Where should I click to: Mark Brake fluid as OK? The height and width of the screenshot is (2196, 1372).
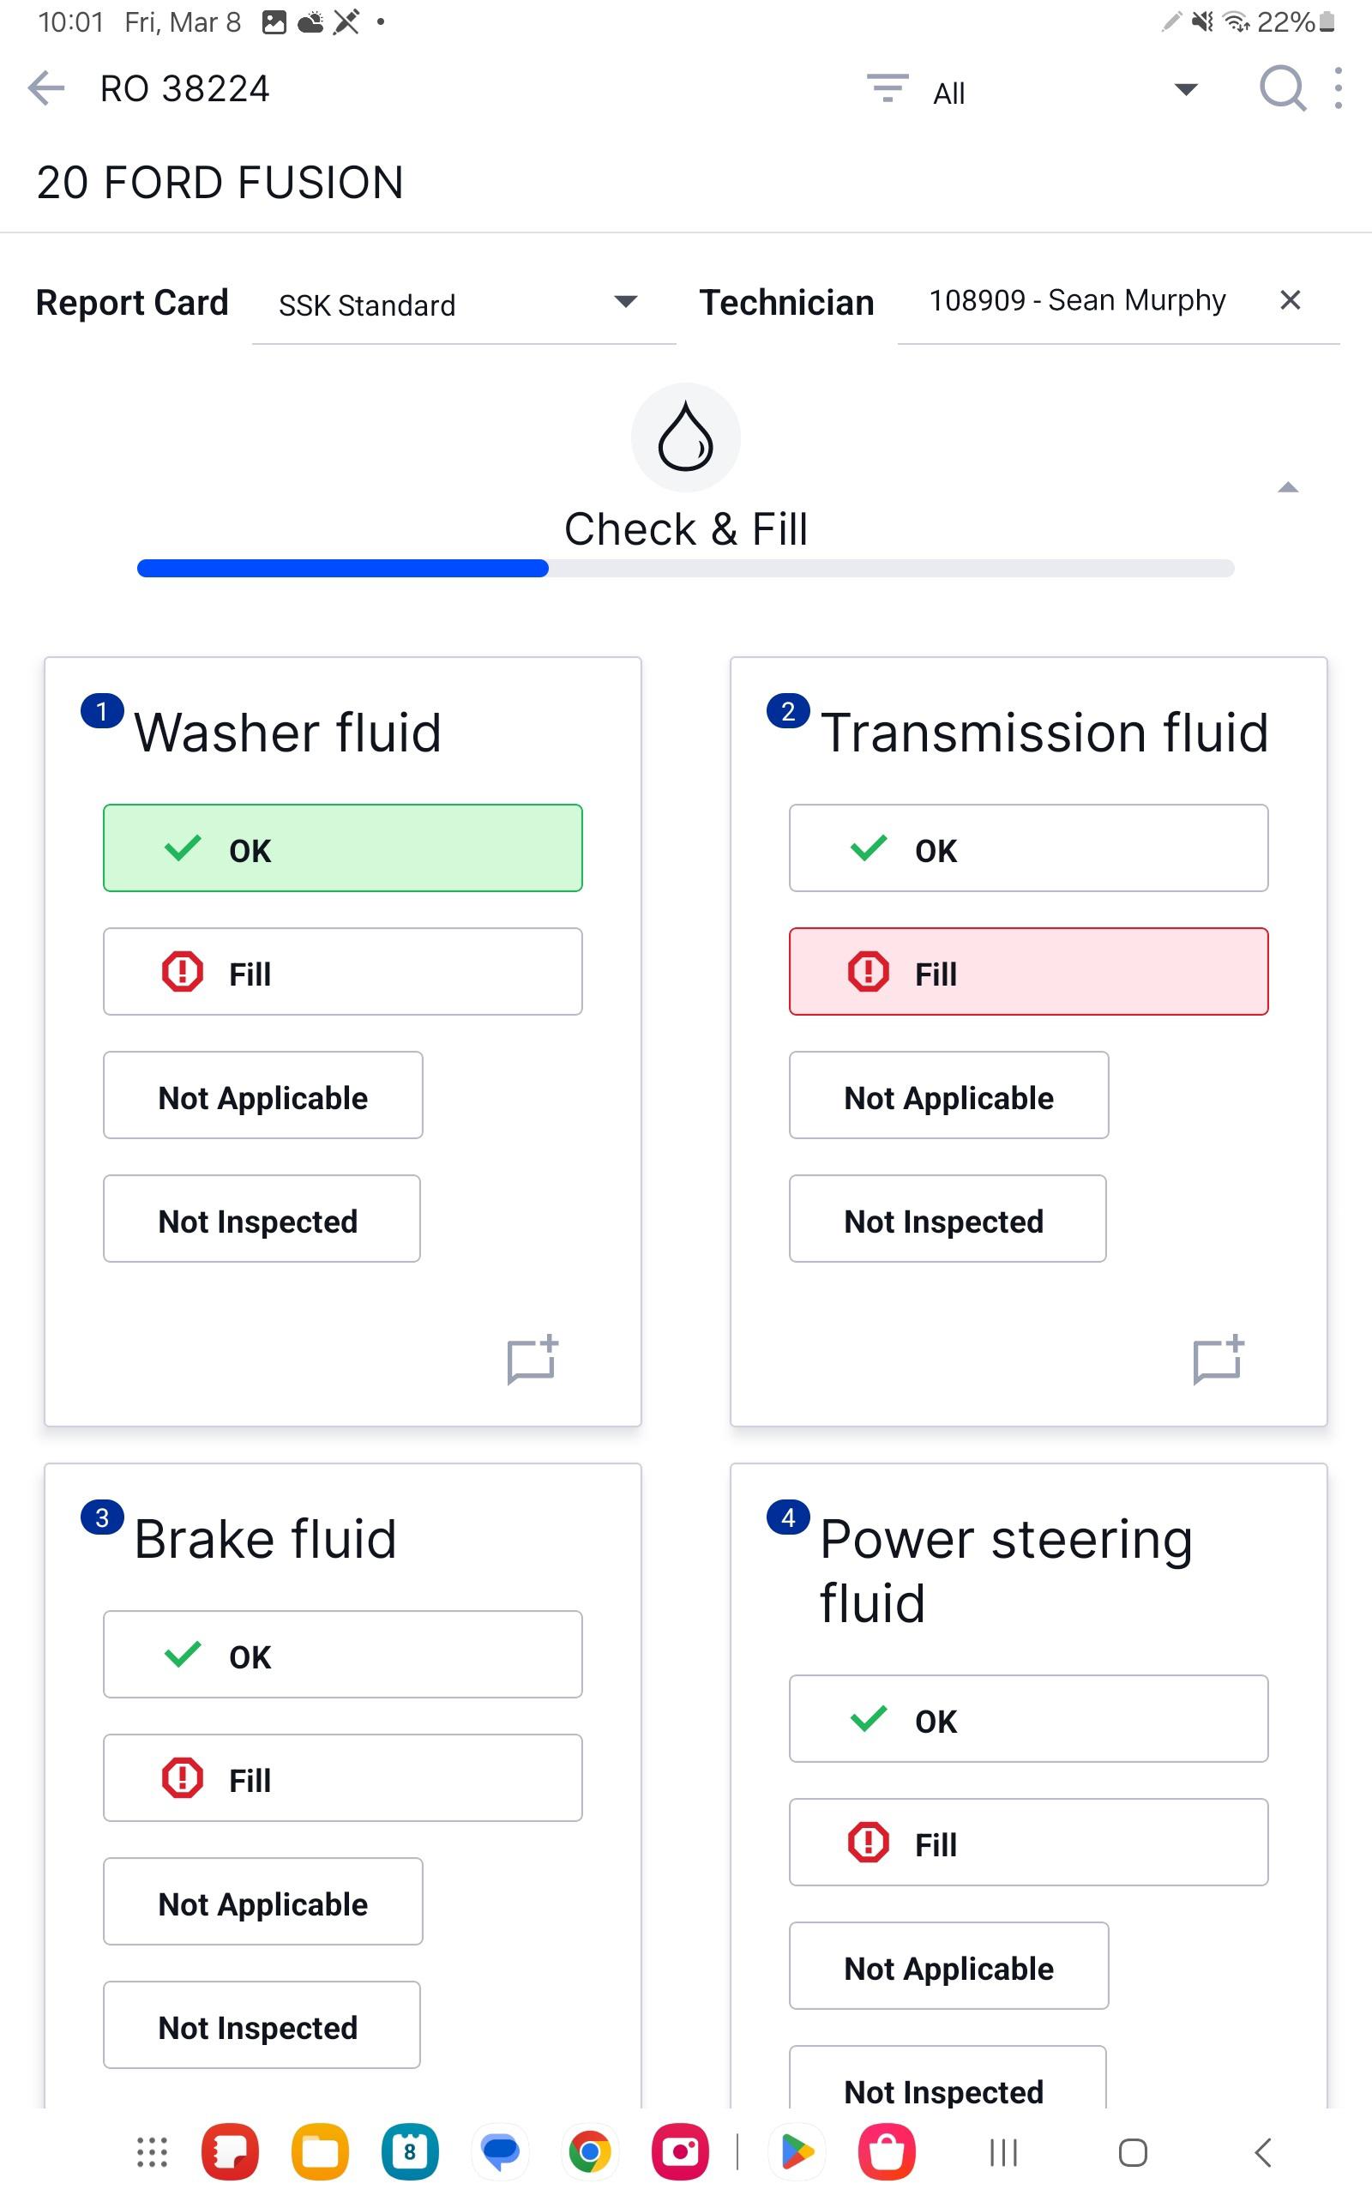343,1654
